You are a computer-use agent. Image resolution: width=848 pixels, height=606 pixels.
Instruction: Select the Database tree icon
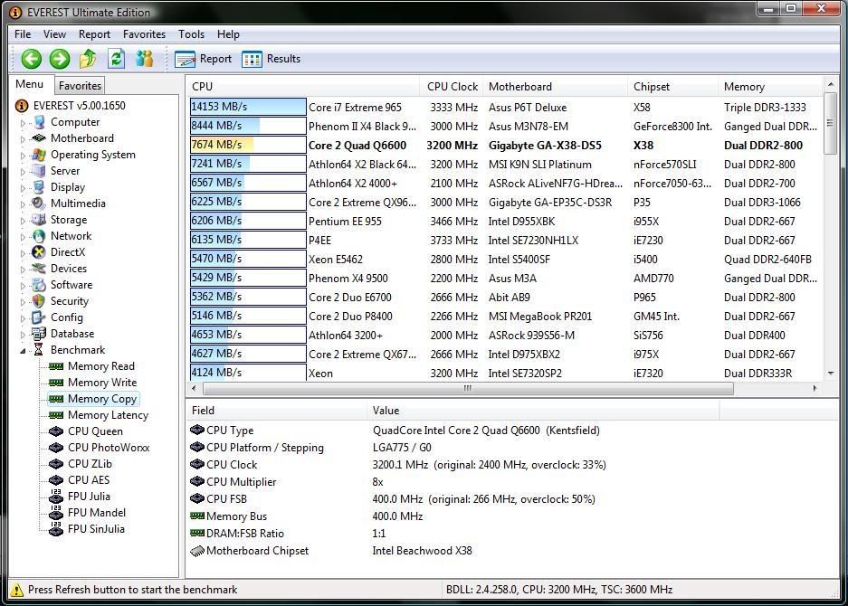click(39, 334)
